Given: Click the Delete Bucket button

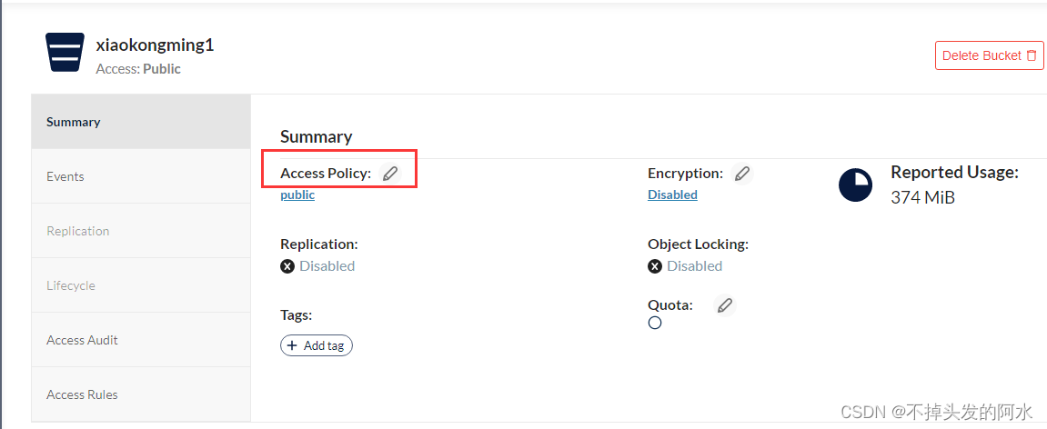Looking at the screenshot, I should [989, 55].
